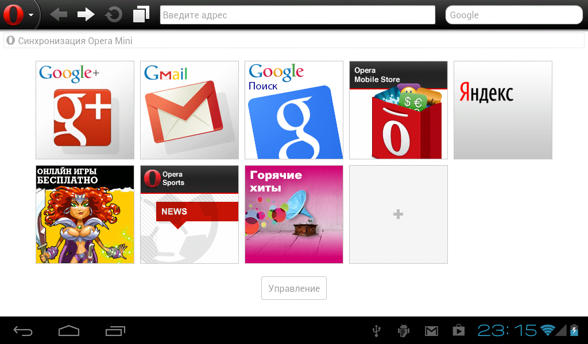Viewport: 588px width, 344px height.
Task: Open the Яндекс speed dial tile
Action: point(503,110)
